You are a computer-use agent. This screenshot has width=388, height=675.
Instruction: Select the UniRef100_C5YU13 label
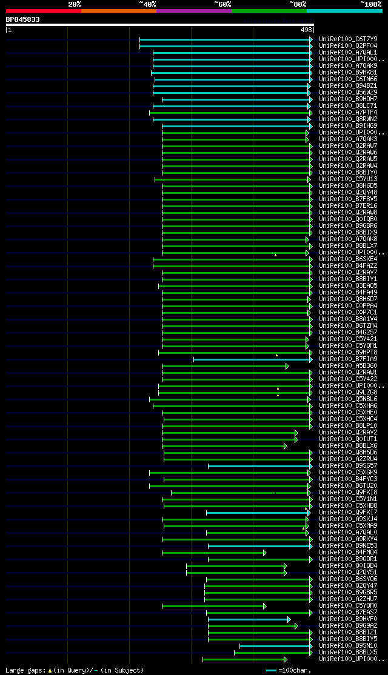pyautogui.click(x=349, y=179)
